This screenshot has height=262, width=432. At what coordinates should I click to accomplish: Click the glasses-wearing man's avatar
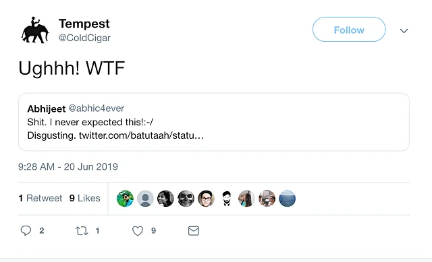[206, 199]
